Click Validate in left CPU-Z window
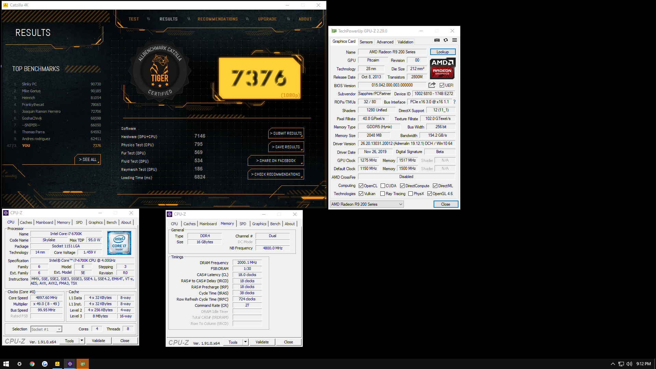The image size is (656, 369). tap(98, 341)
